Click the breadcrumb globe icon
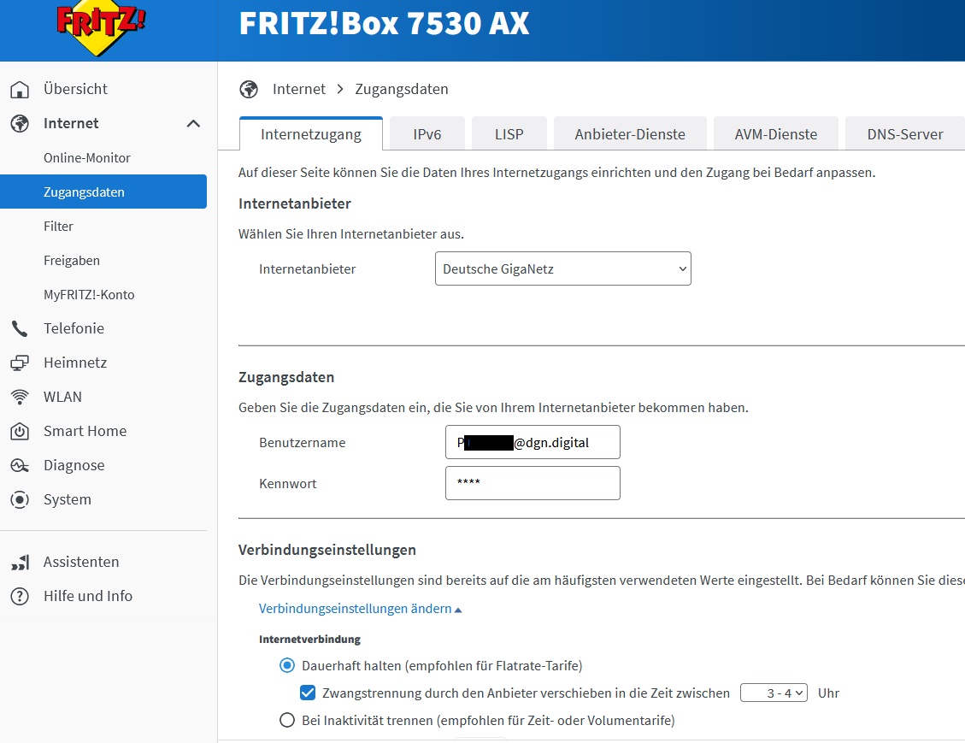 249,89
